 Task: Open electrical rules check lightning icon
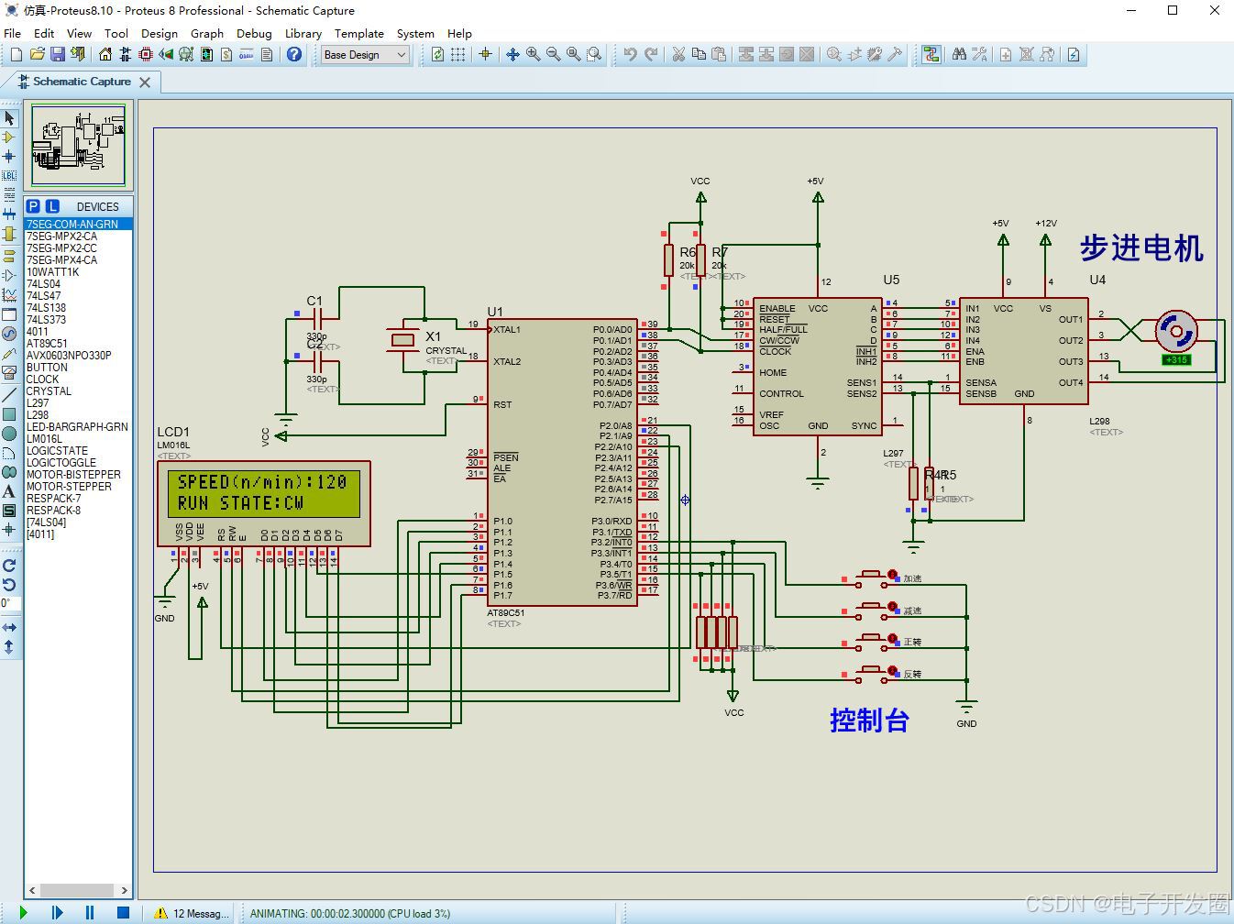point(1073,55)
